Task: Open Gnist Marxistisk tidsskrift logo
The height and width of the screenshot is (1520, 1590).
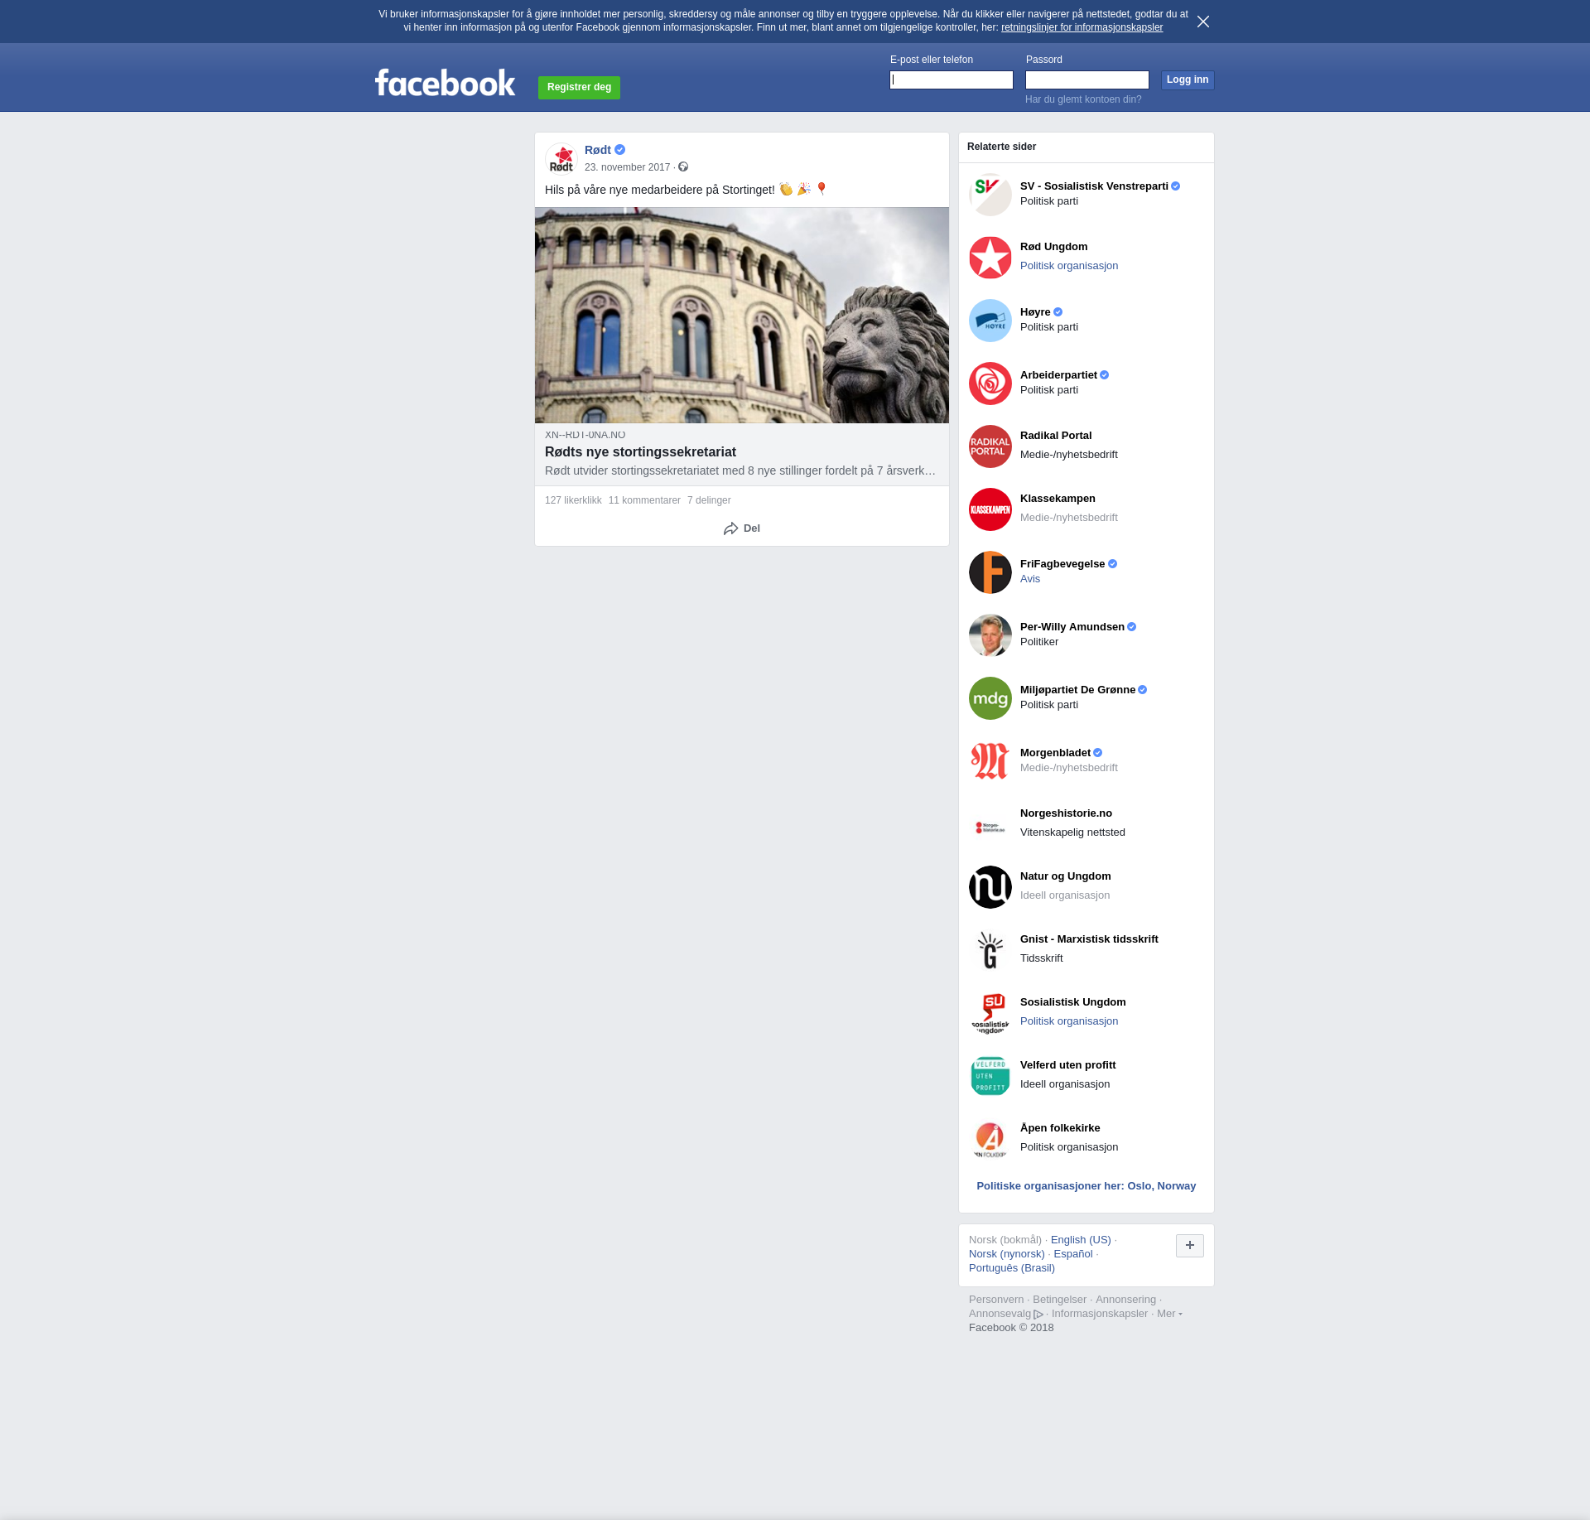Action: [x=990, y=950]
